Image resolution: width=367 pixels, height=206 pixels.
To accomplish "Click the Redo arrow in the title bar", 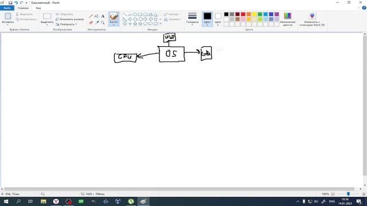I will 22,3.
